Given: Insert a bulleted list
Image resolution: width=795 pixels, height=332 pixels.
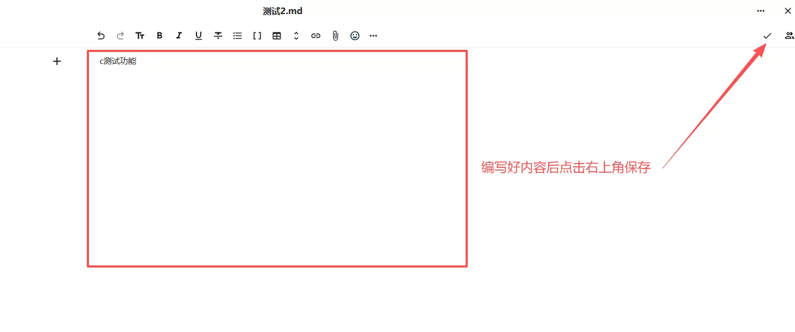Looking at the screenshot, I should [238, 36].
